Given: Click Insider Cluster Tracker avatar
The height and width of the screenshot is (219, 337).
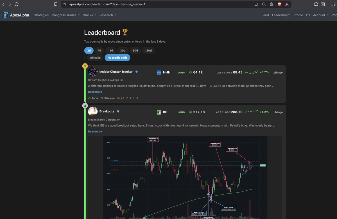Looking at the screenshot, I should (x=93, y=72).
